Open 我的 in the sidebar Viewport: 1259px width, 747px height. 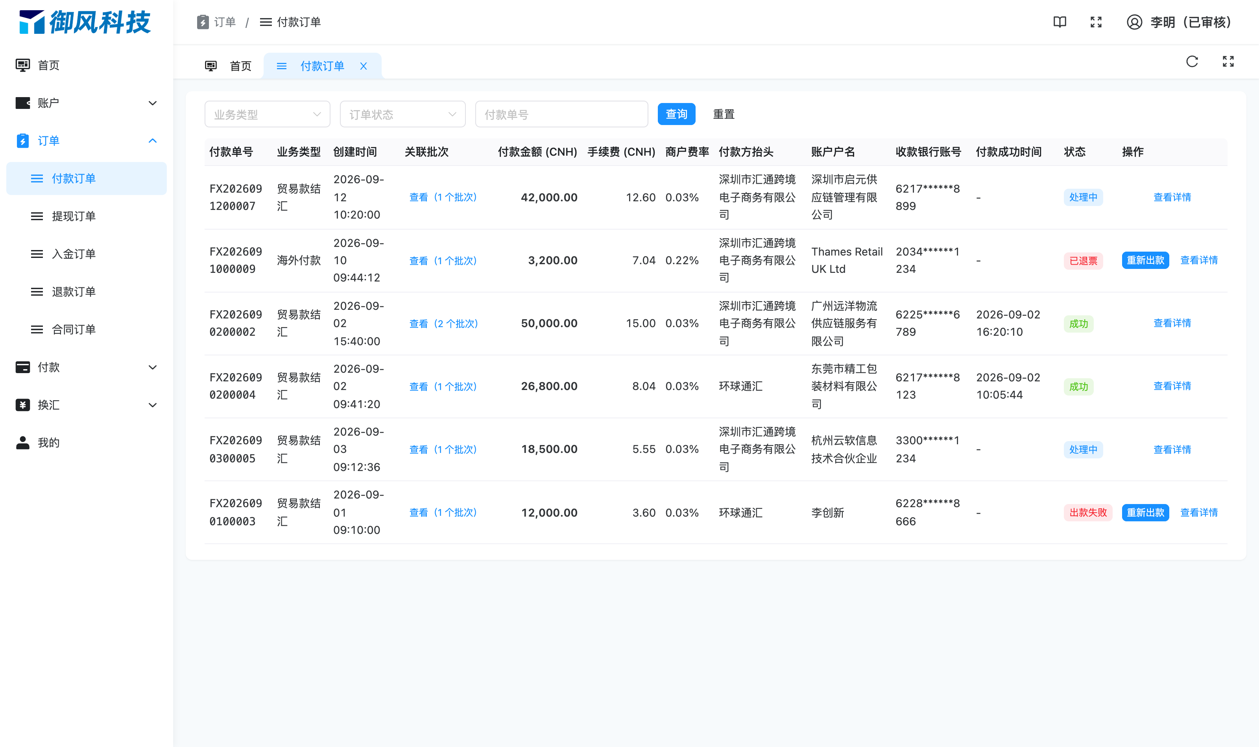tap(87, 442)
